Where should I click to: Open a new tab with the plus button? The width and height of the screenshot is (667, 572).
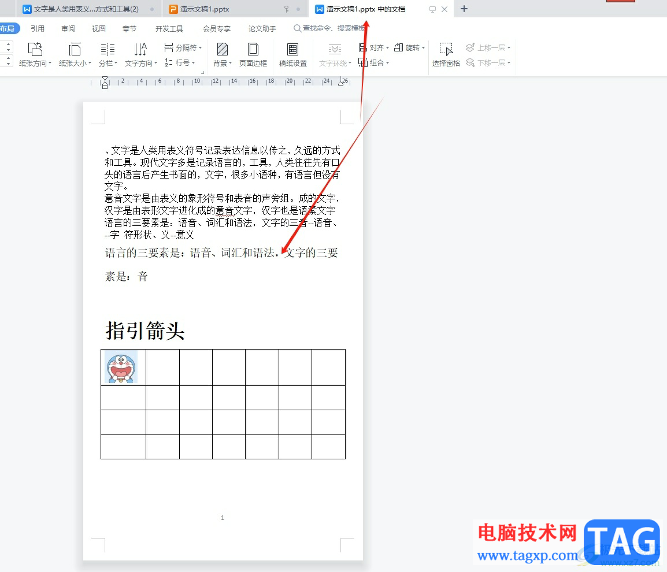pos(464,9)
